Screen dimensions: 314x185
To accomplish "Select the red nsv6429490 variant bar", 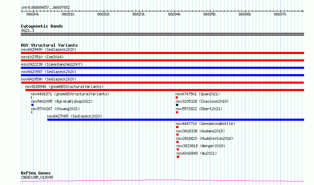I will click(162, 53).
